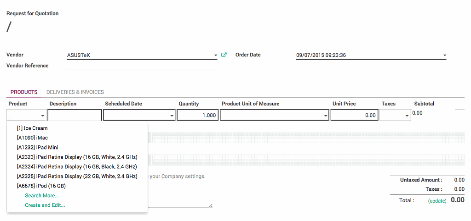The width and height of the screenshot is (471, 221).
Task: Click the Unit Price input field
Action: point(354,116)
